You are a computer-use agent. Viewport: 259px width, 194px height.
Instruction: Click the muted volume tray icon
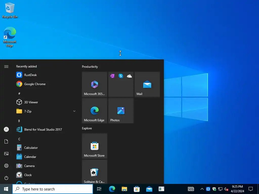(226, 189)
